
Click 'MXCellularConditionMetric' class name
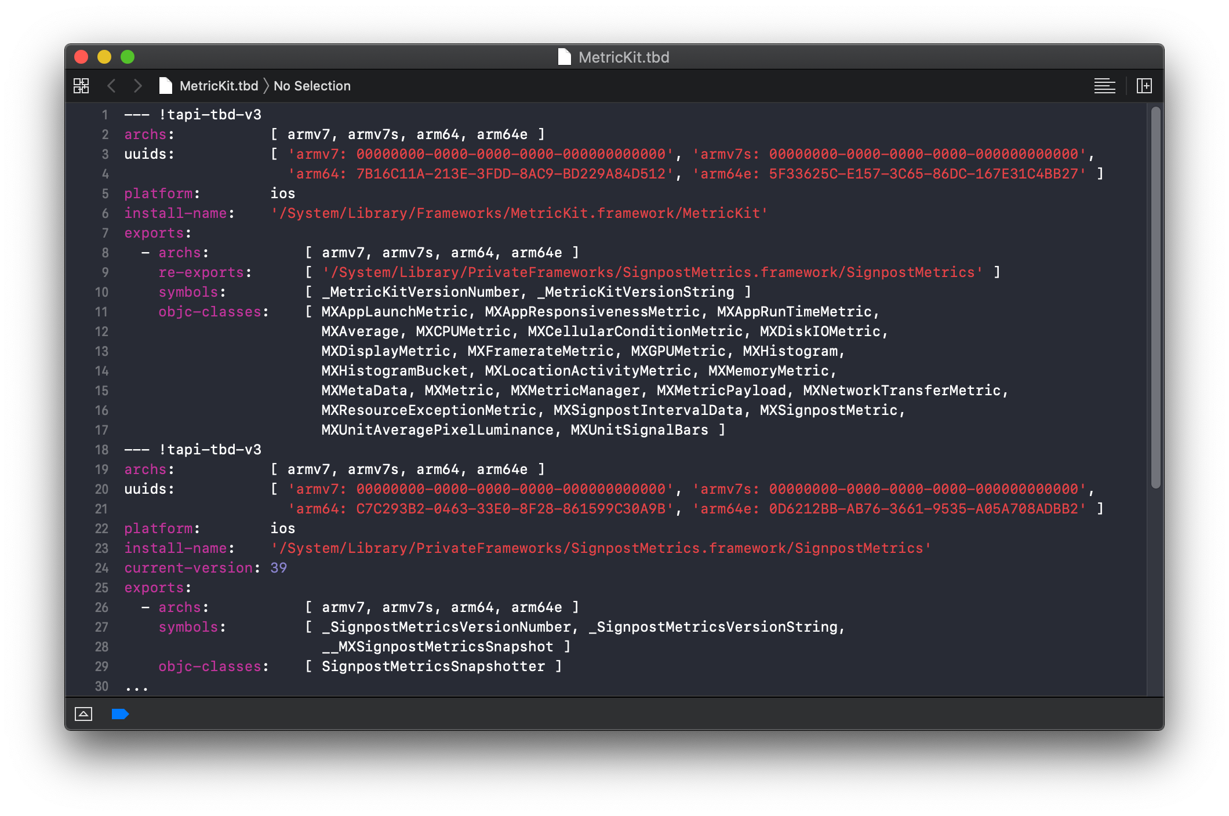point(635,331)
